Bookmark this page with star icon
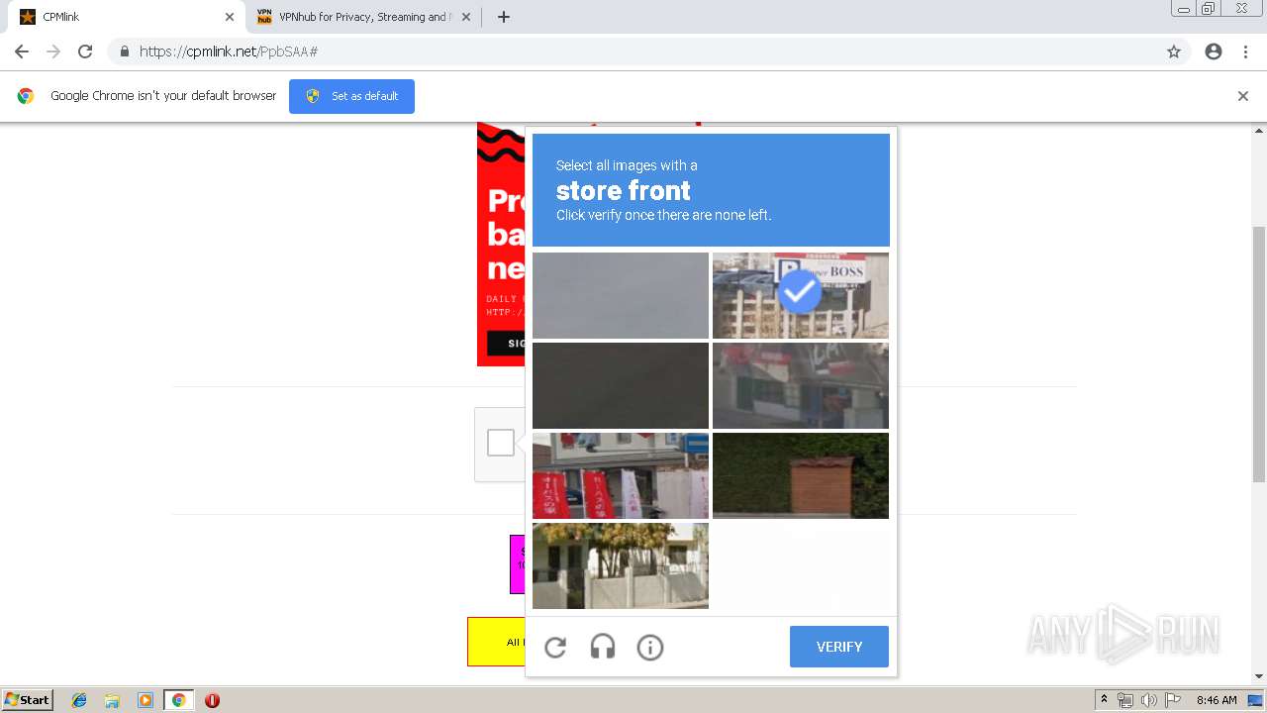This screenshot has width=1267, height=713. point(1174,51)
